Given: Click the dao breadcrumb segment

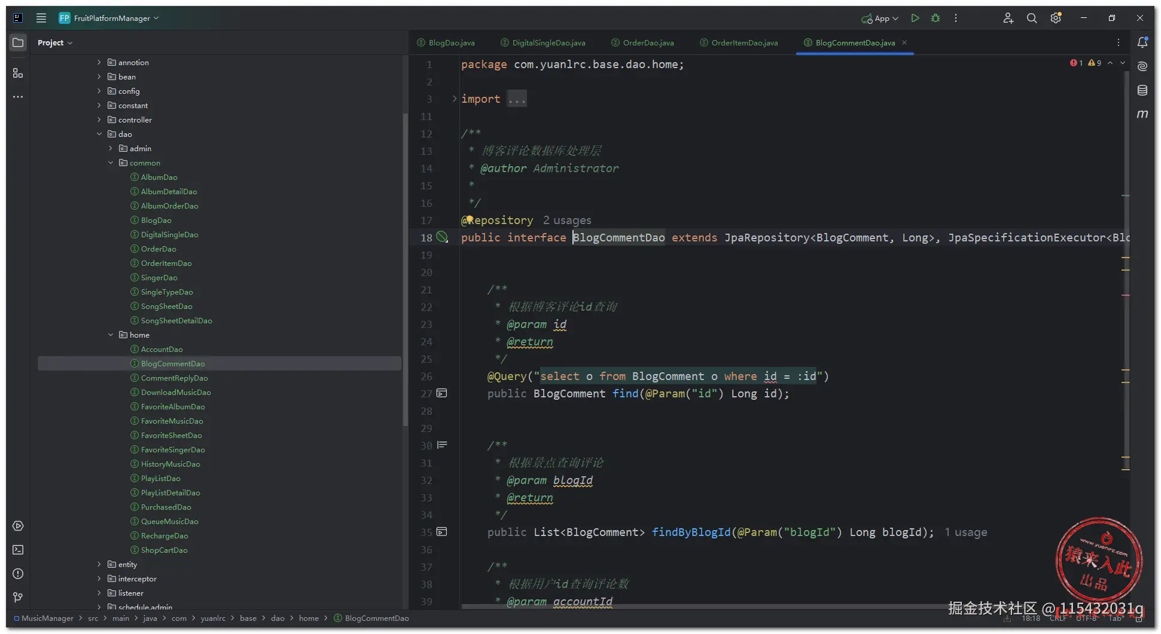Looking at the screenshot, I should [x=278, y=618].
